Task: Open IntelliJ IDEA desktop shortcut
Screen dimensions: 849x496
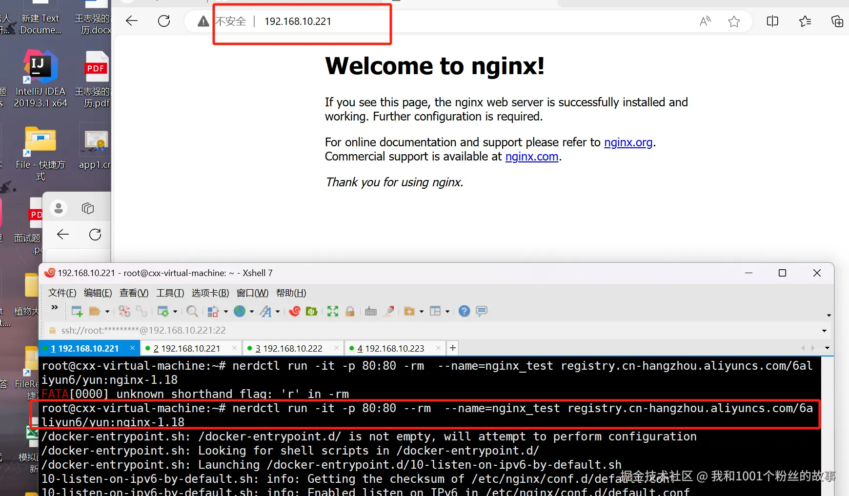Action: [x=40, y=79]
